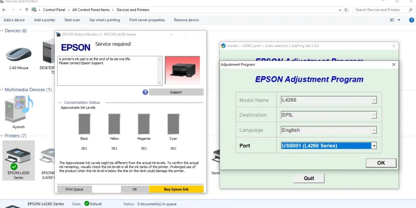The height and width of the screenshot is (208, 416).
Task: Click the EPSON logo in Status Monitor
Action: click(x=76, y=47)
